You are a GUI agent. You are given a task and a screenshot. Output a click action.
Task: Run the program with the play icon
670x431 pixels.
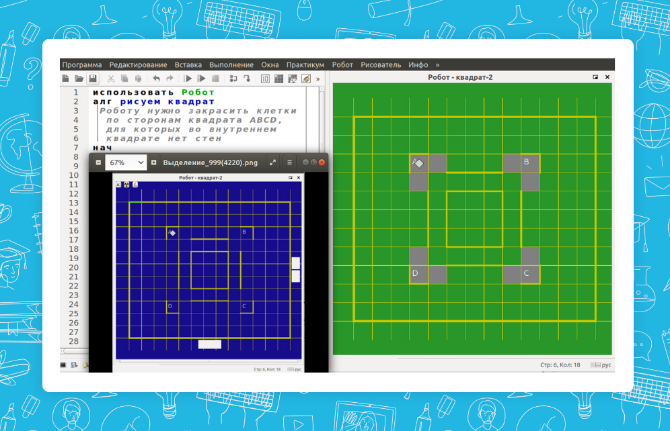pyautogui.click(x=188, y=79)
